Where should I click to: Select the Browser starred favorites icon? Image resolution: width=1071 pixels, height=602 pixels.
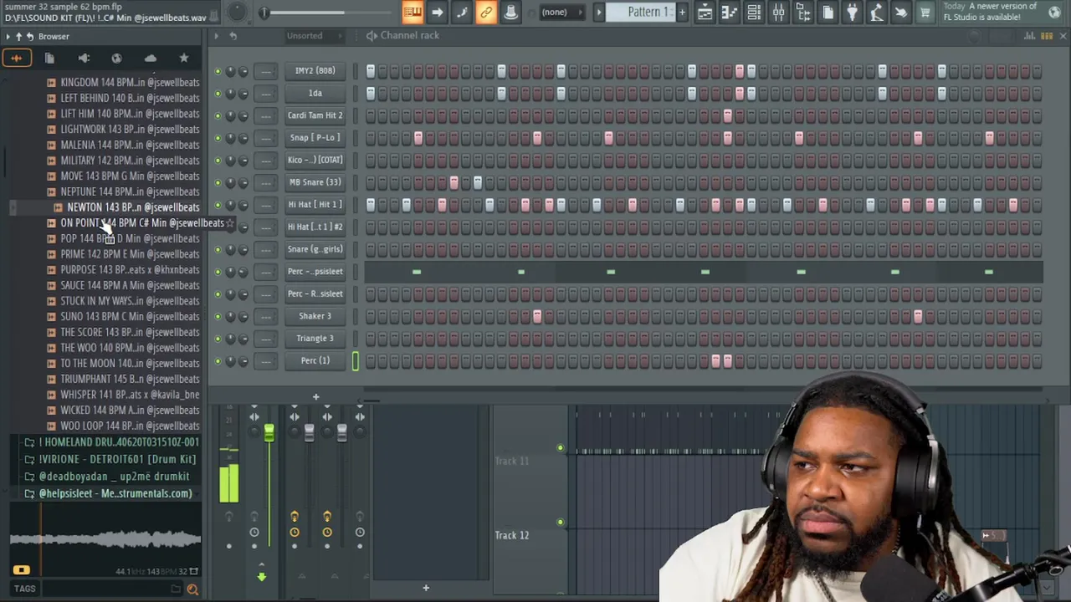184,58
